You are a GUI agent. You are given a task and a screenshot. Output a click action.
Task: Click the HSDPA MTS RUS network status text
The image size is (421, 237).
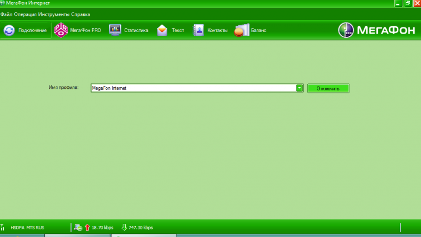click(x=27, y=228)
